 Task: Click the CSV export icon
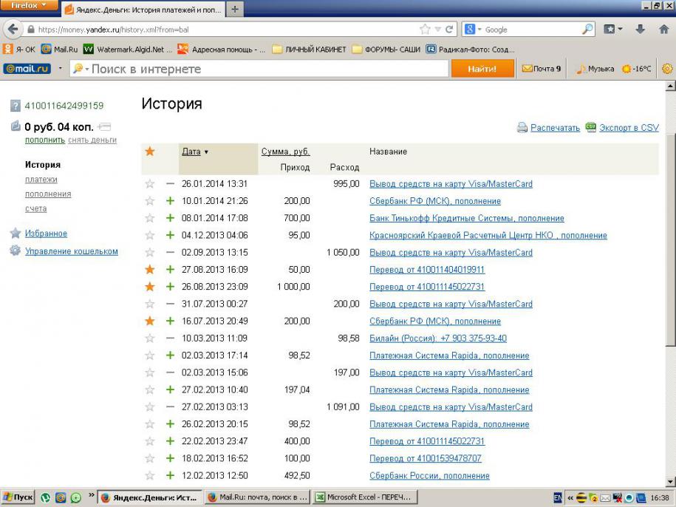(x=590, y=127)
